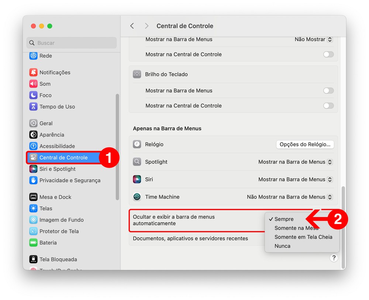Open the Acessibilidade icon
The image size is (369, 300).
[33, 146]
